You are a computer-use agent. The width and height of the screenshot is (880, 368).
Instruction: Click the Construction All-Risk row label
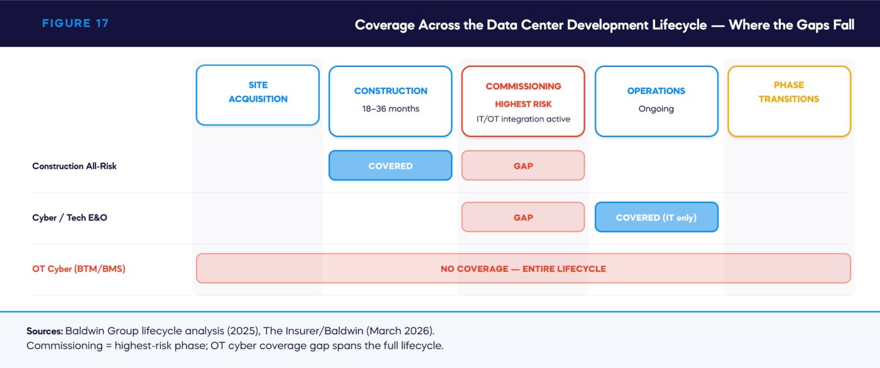point(75,166)
